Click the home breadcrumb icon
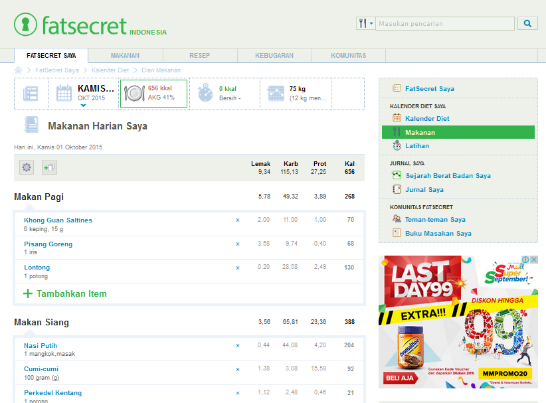The height and width of the screenshot is (403, 546). pyautogui.click(x=18, y=70)
